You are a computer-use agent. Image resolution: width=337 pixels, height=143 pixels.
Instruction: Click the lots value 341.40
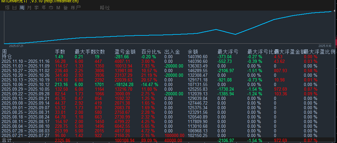click(61, 75)
